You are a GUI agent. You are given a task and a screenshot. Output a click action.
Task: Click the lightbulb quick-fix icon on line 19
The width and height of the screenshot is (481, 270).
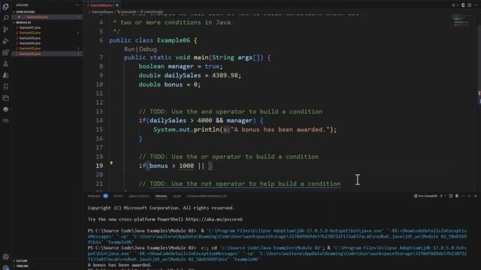coord(111,163)
